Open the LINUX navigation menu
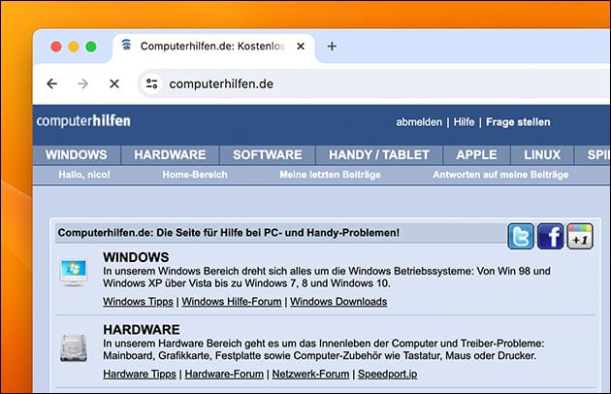 (x=542, y=155)
